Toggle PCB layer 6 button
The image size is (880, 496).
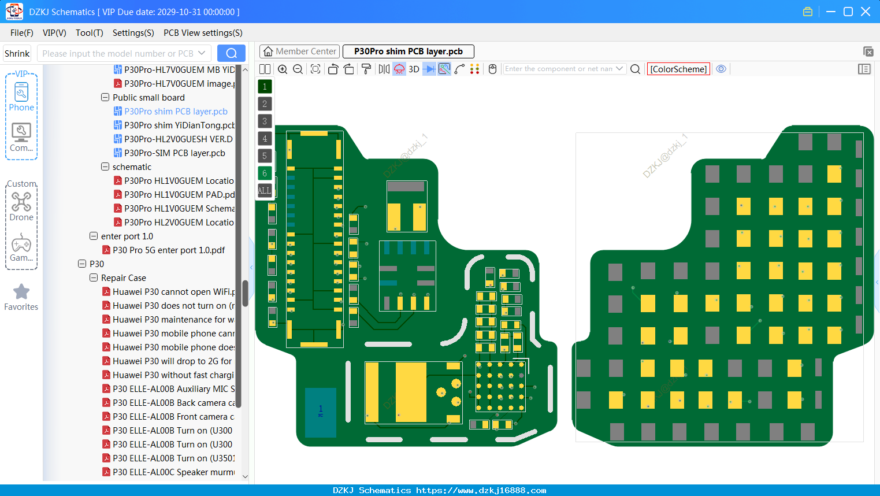[x=265, y=173]
